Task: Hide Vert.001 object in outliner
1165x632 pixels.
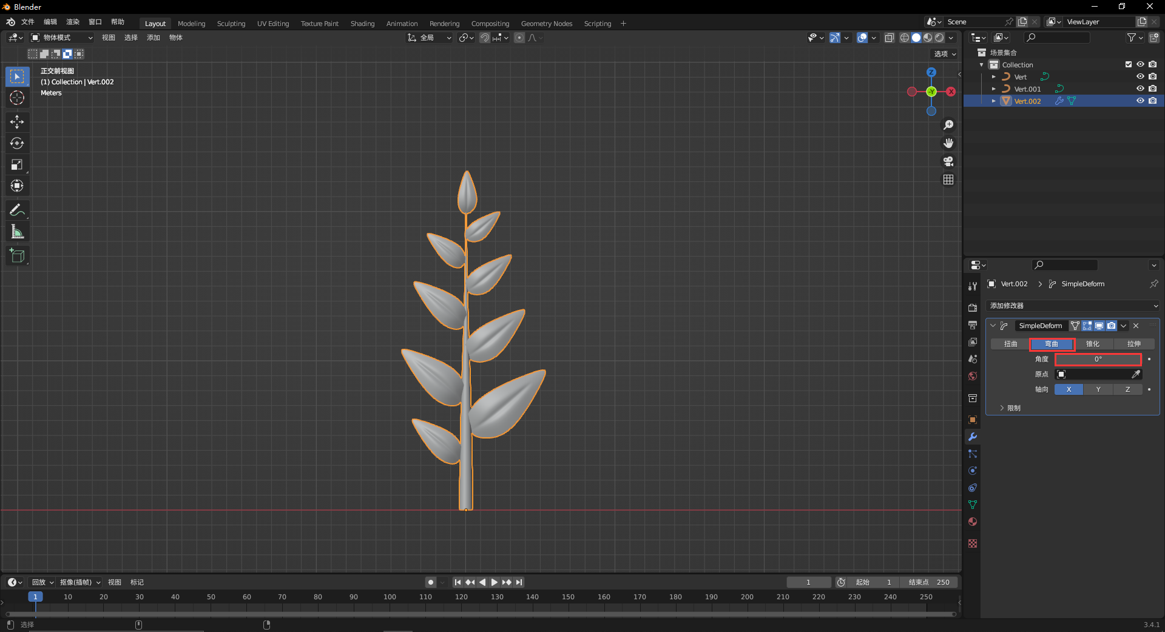Action: pos(1140,89)
